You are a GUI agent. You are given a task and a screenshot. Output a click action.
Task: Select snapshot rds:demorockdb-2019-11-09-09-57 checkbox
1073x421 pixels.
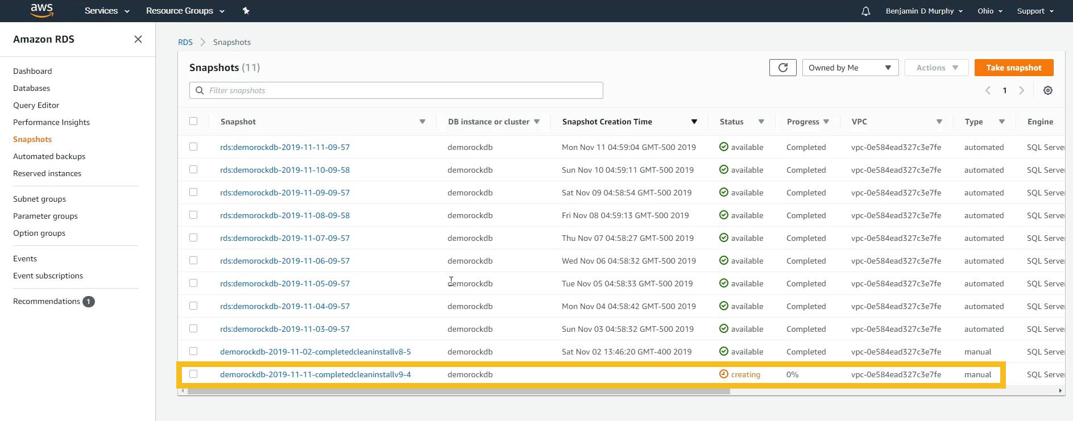coord(193,192)
